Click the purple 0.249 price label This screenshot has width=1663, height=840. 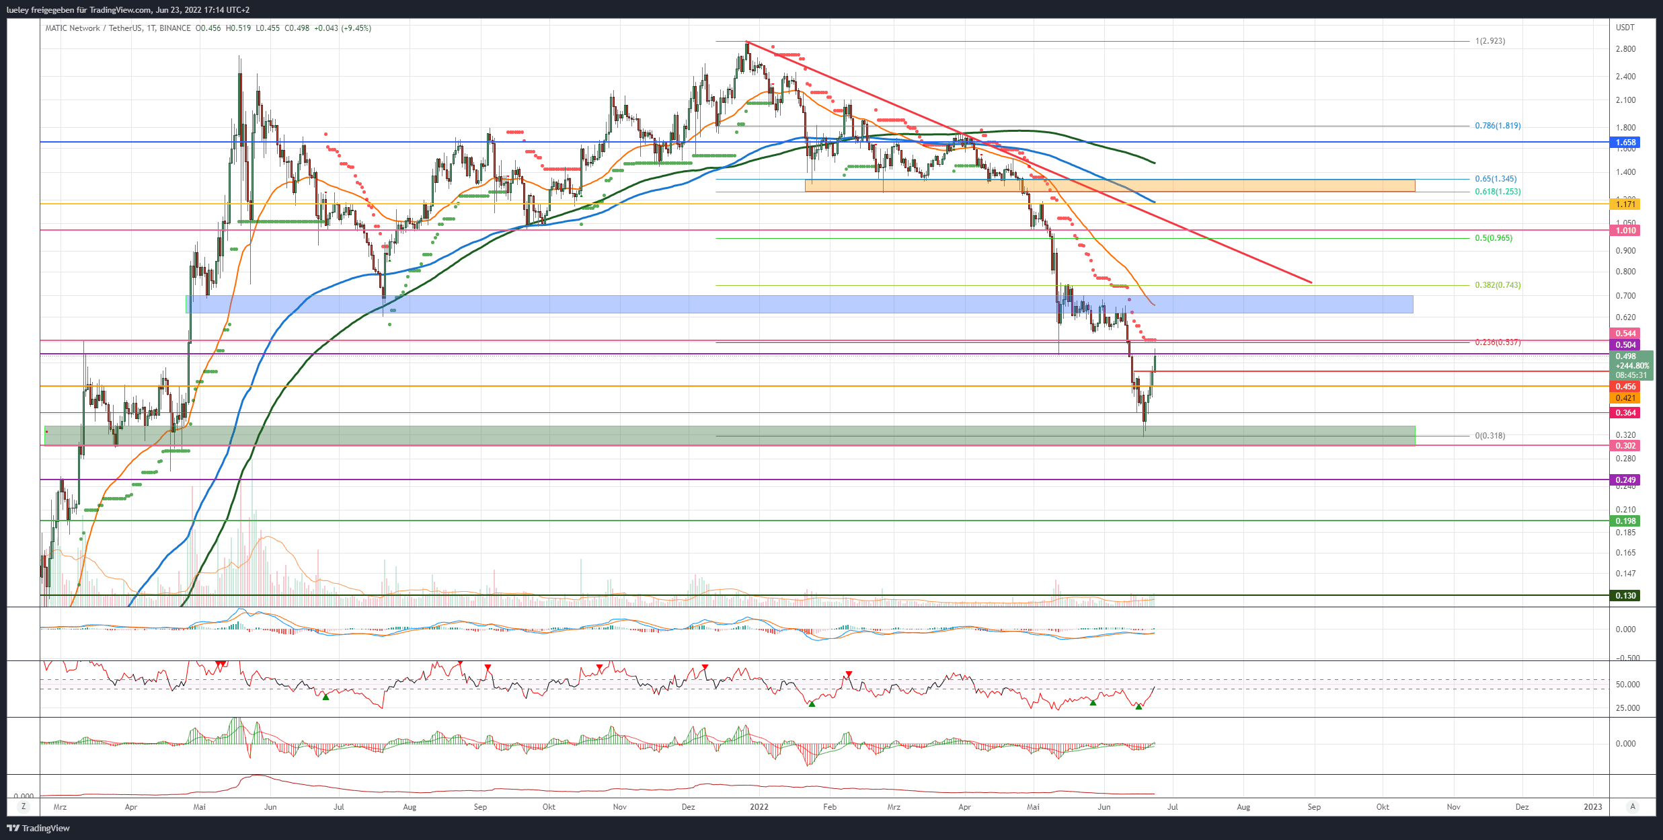1626,480
